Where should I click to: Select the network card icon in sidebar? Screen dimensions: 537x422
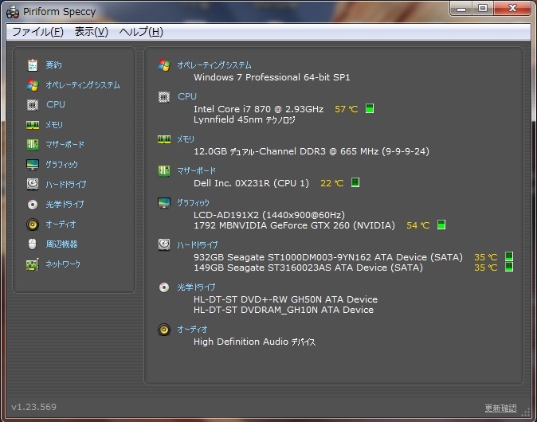point(33,264)
